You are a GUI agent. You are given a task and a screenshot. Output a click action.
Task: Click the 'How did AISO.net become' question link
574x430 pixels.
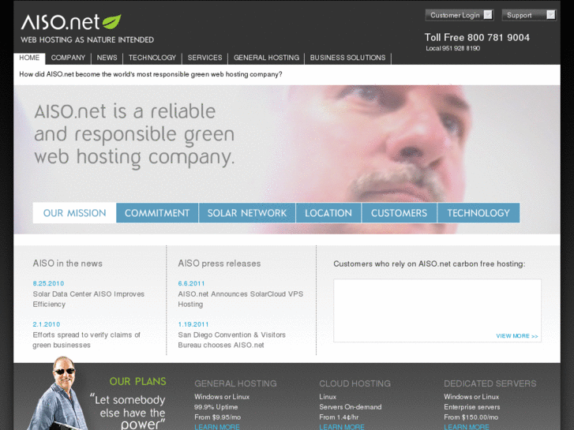click(151, 74)
